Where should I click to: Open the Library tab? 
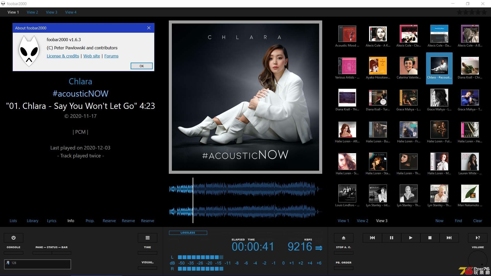(x=32, y=221)
